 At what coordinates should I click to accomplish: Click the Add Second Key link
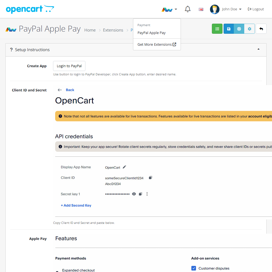coord(76,205)
